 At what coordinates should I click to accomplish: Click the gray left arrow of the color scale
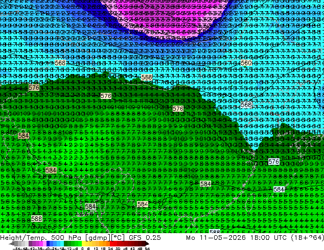pos(12,243)
